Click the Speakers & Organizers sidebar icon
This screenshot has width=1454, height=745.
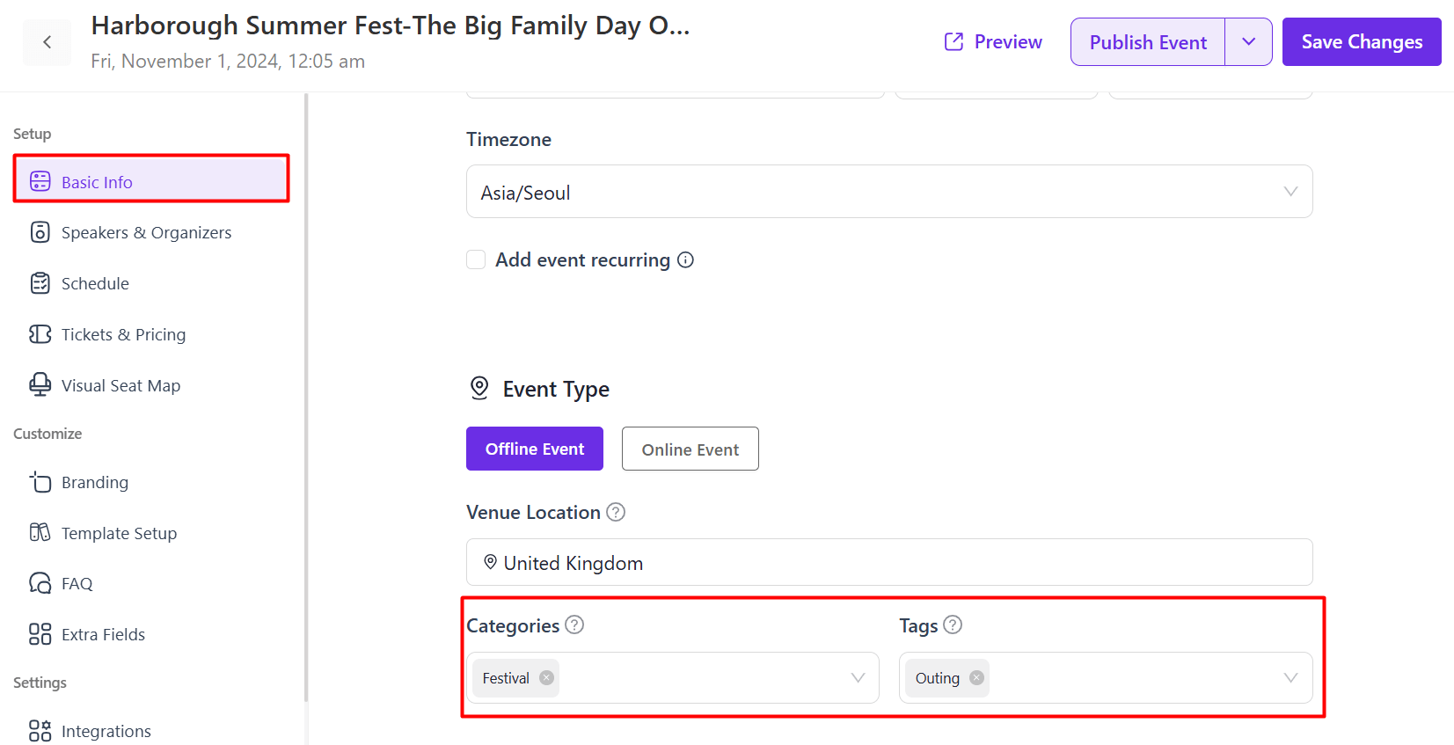pos(40,232)
